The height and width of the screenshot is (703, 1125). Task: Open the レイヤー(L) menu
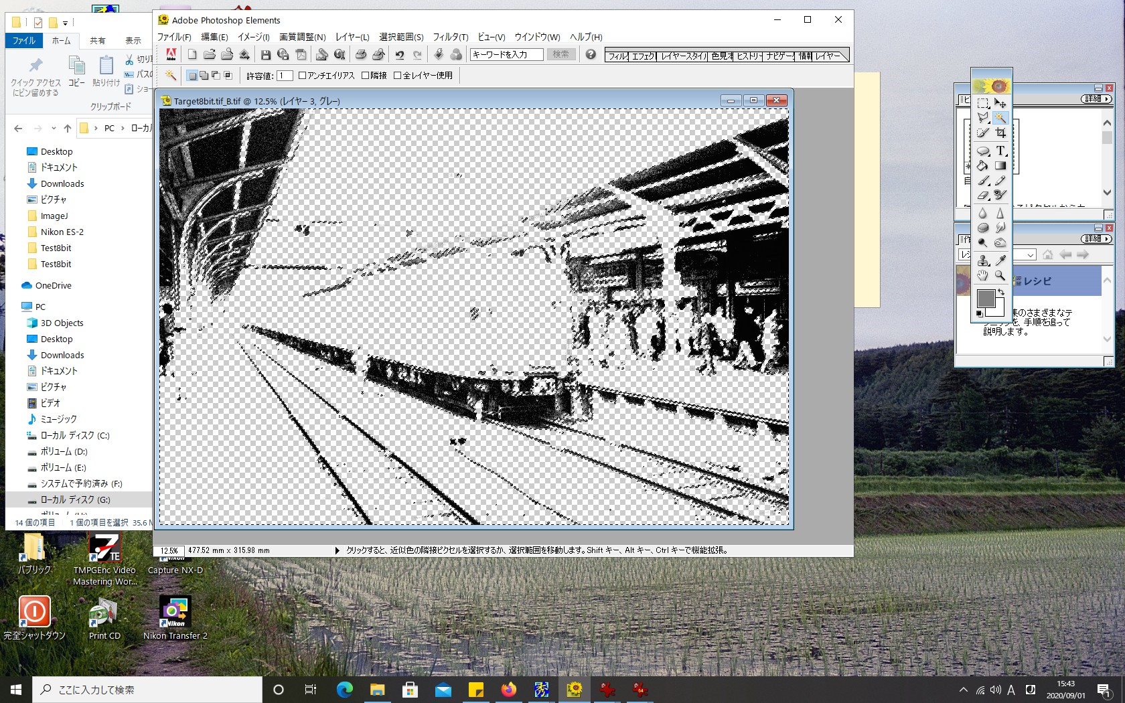tap(352, 37)
